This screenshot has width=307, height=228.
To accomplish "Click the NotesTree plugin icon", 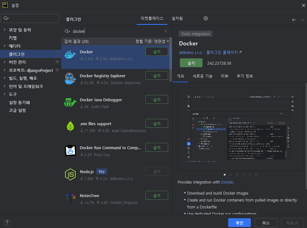I will click(x=71, y=198).
